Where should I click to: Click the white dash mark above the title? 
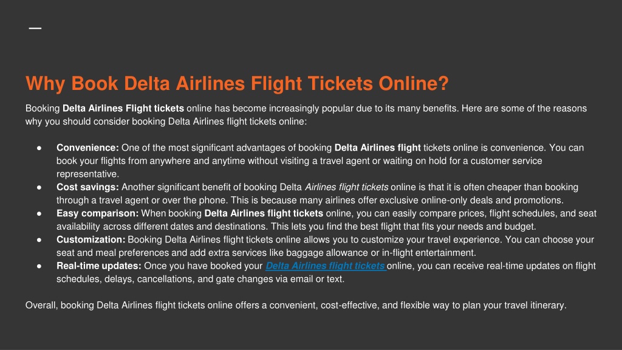click(35, 28)
